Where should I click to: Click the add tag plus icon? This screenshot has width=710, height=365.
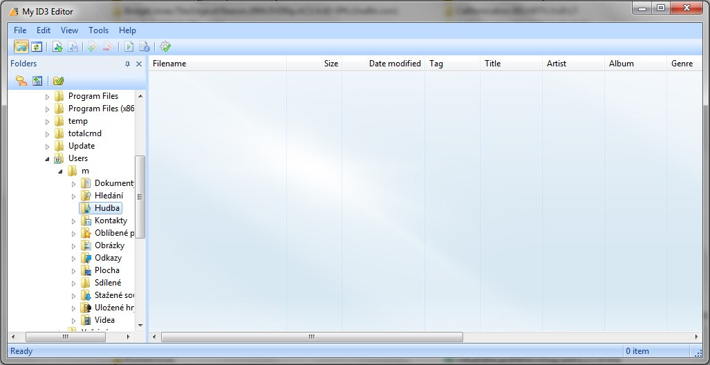(93, 46)
